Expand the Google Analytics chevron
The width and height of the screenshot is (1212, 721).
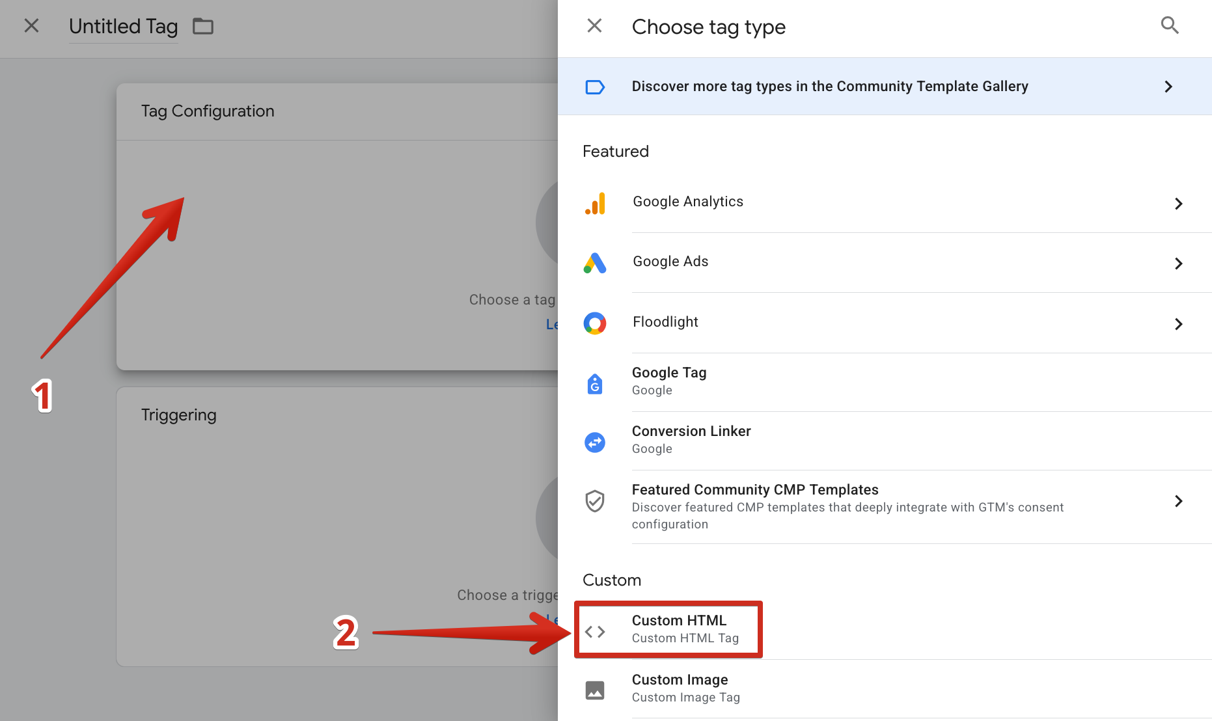1178,204
